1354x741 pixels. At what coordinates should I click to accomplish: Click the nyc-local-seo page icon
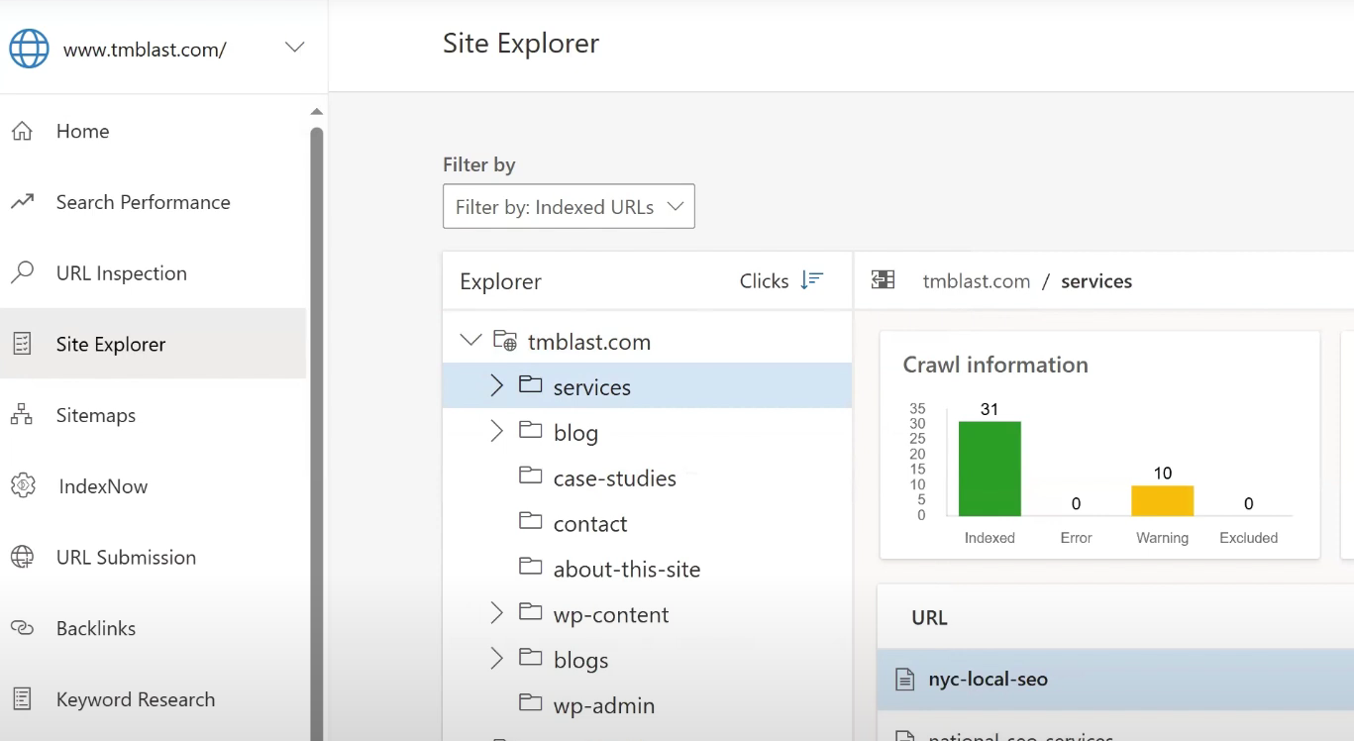pos(904,680)
